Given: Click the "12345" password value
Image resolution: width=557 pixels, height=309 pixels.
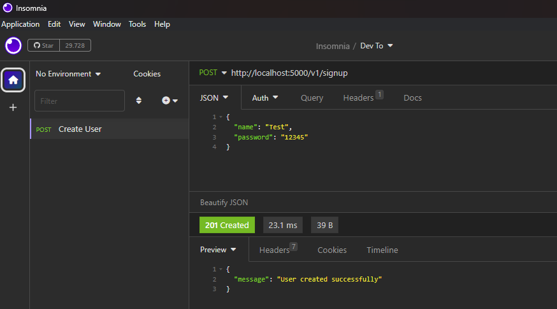Looking at the screenshot, I should [294, 137].
